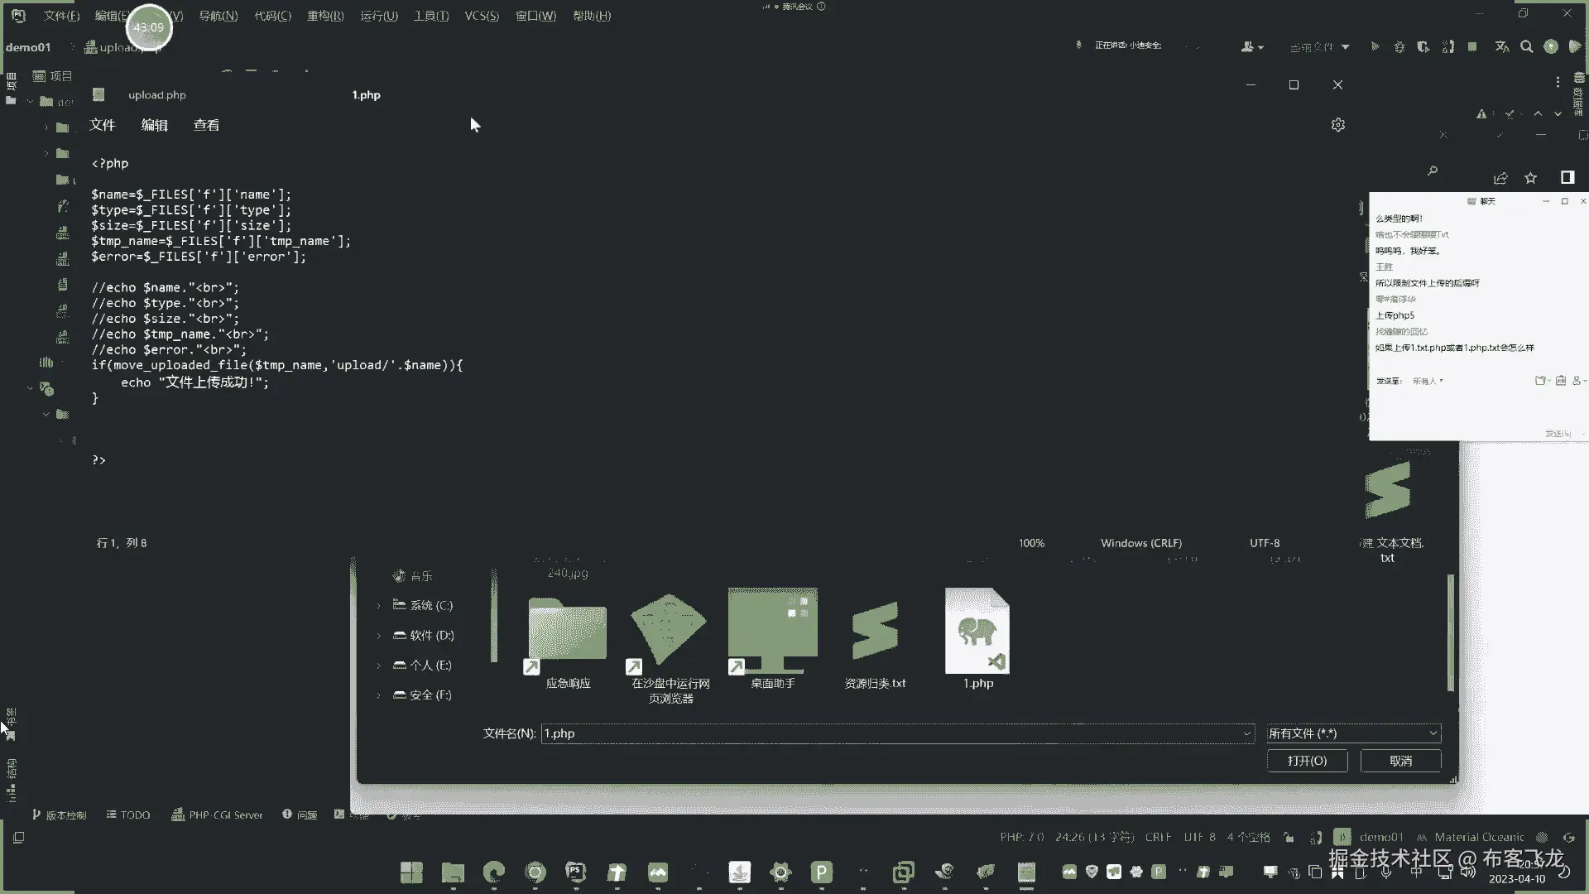Click the Search Everywhere magnifier icon
Screen dimensions: 1589x894
tap(1527, 47)
